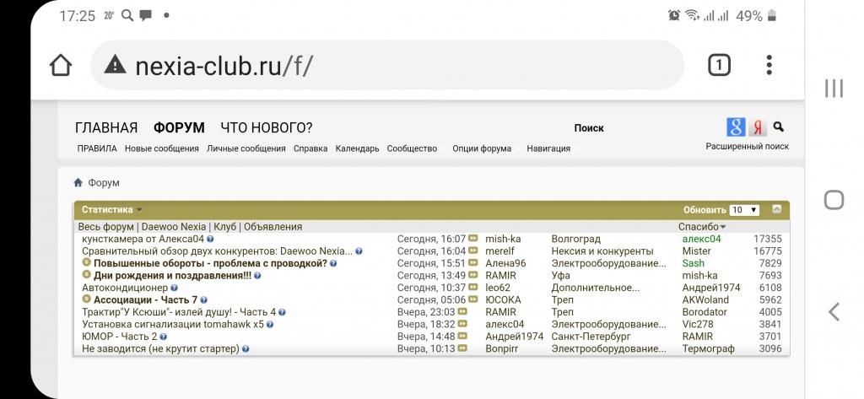Open the ЧТО НОВОГО? tab
The image size is (864, 399).
266,128
